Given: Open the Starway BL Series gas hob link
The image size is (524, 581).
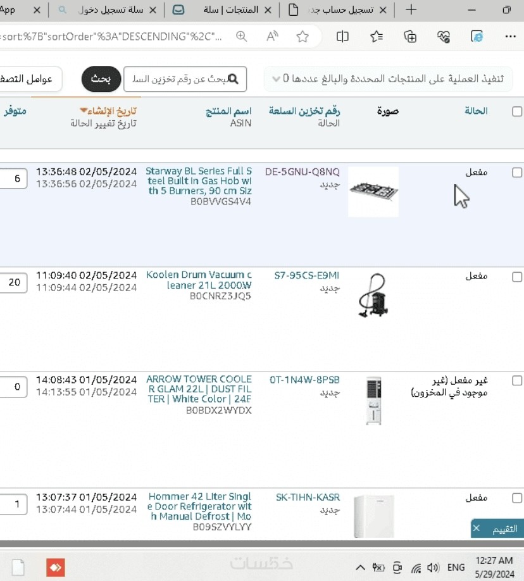Looking at the screenshot, I should [x=199, y=181].
